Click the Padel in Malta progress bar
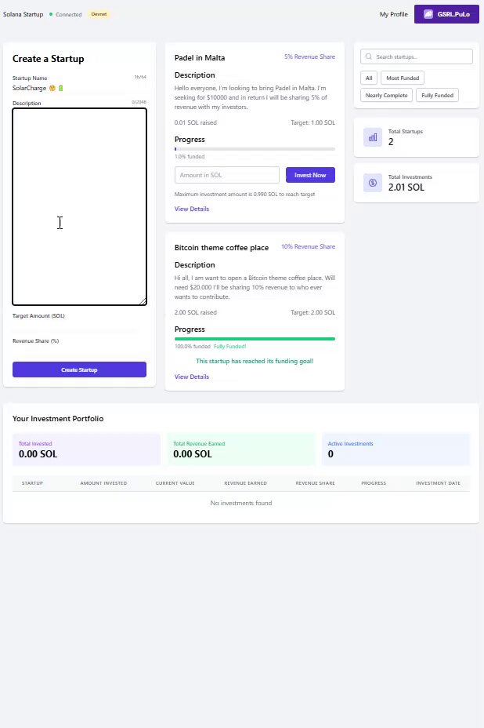 (255, 149)
